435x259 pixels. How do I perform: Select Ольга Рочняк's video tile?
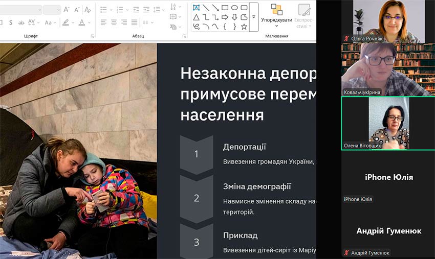388,21
